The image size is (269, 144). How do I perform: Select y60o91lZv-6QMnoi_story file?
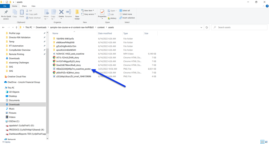(68, 73)
